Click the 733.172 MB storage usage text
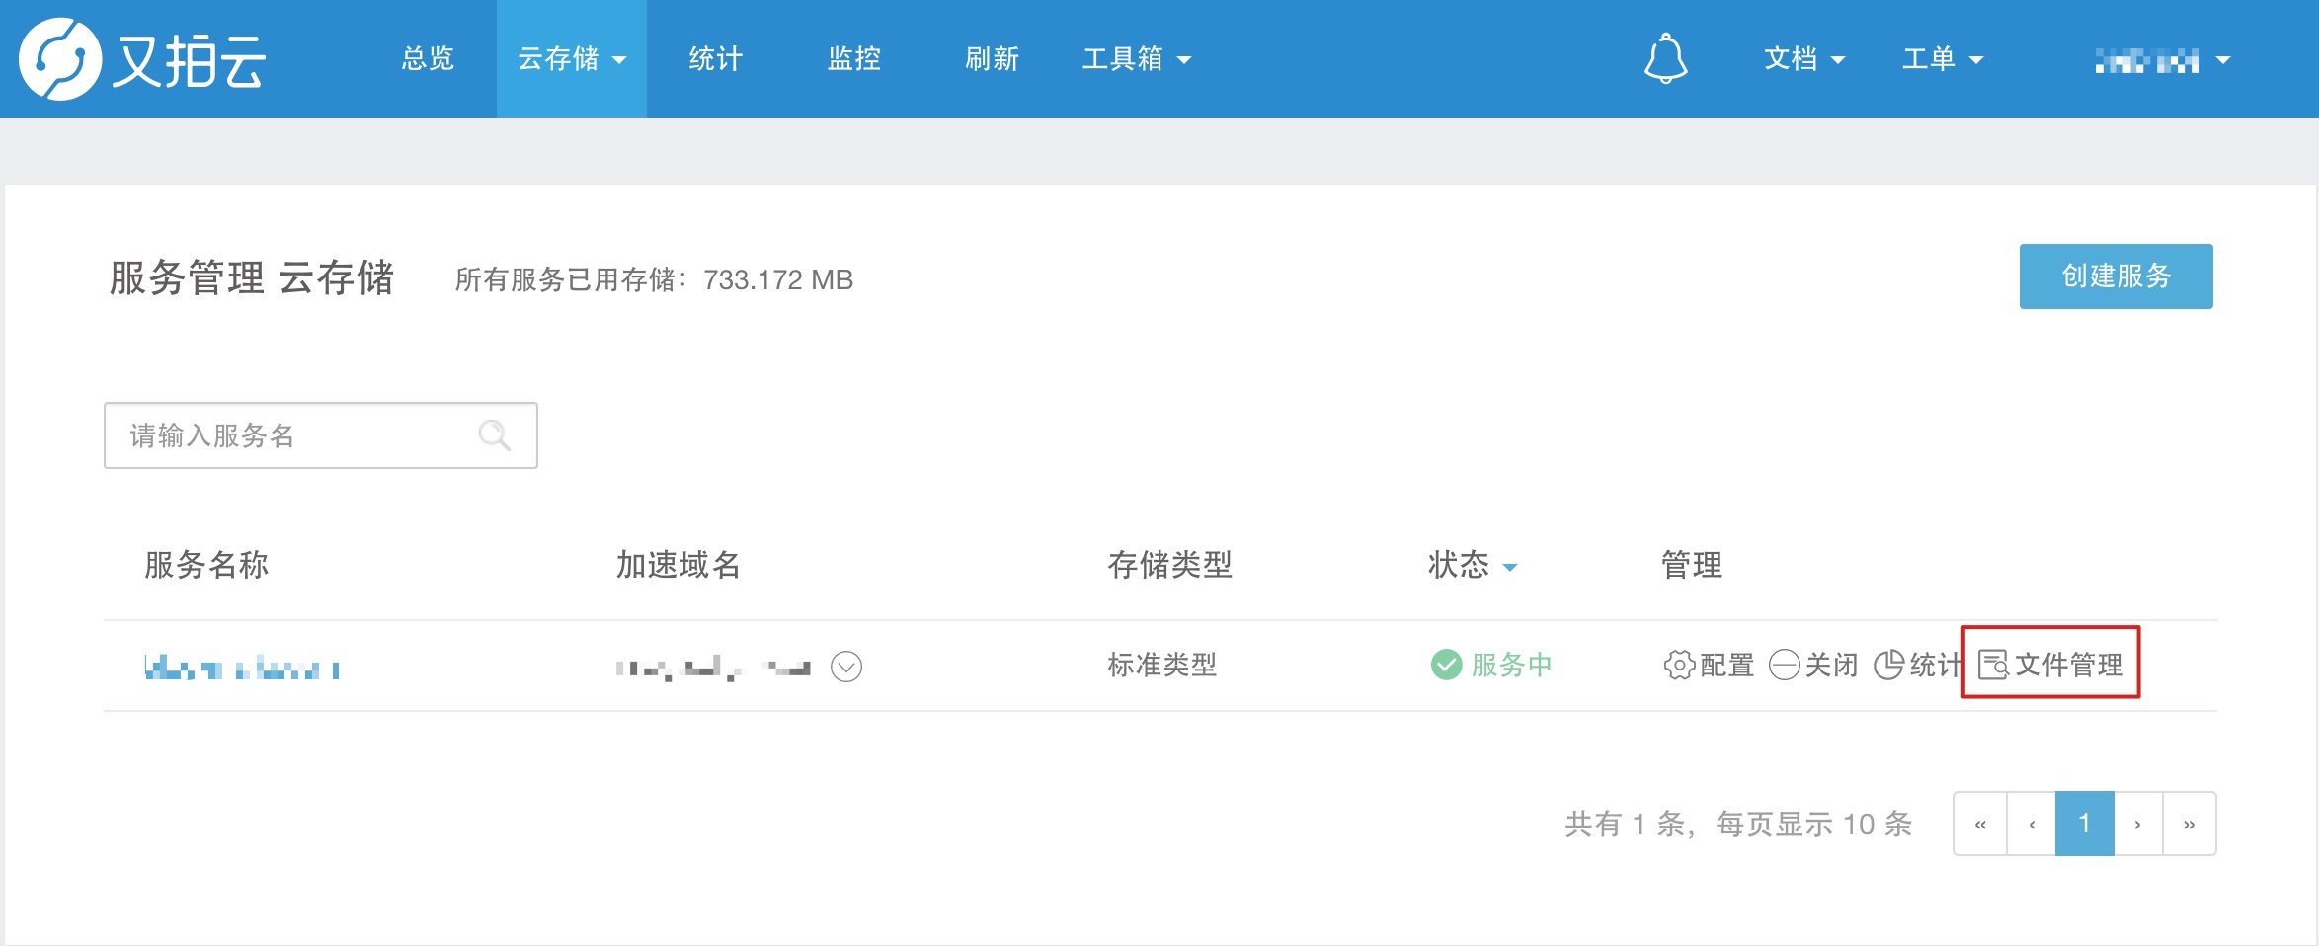Viewport: 2319px width, 946px height. 778,280
